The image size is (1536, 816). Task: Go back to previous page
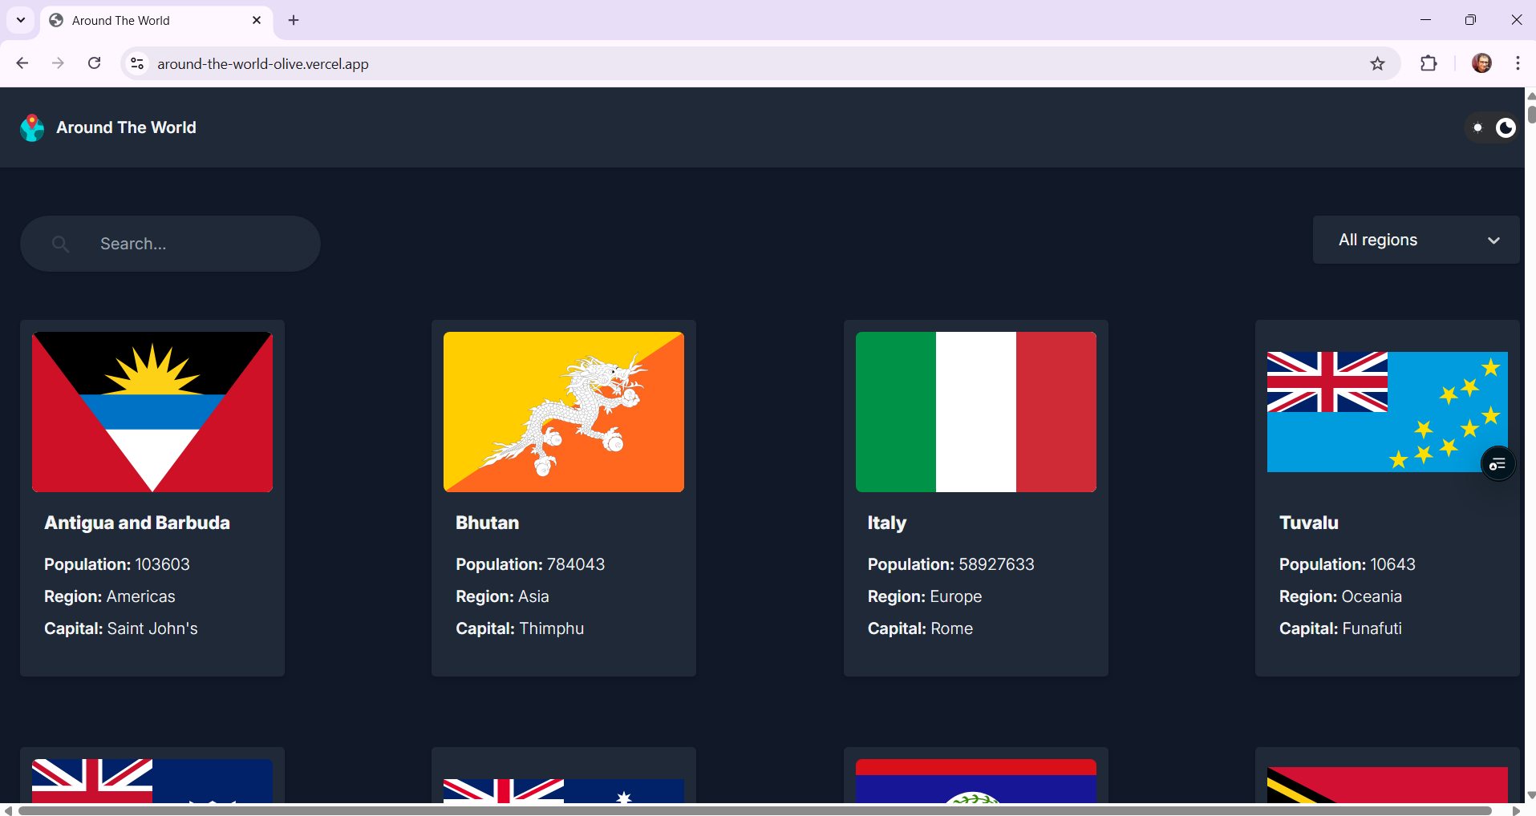[22, 63]
